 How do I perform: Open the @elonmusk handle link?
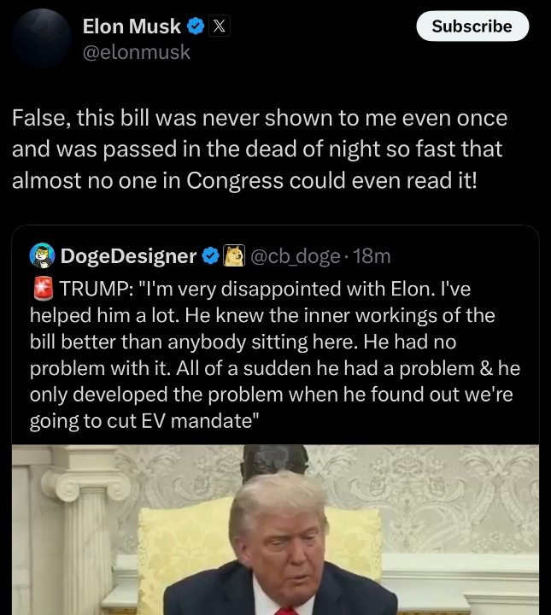136,52
